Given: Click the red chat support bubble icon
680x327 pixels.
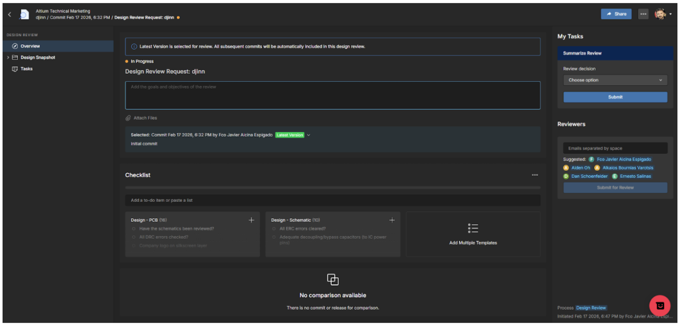Looking at the screenshot, I should 660,306.
